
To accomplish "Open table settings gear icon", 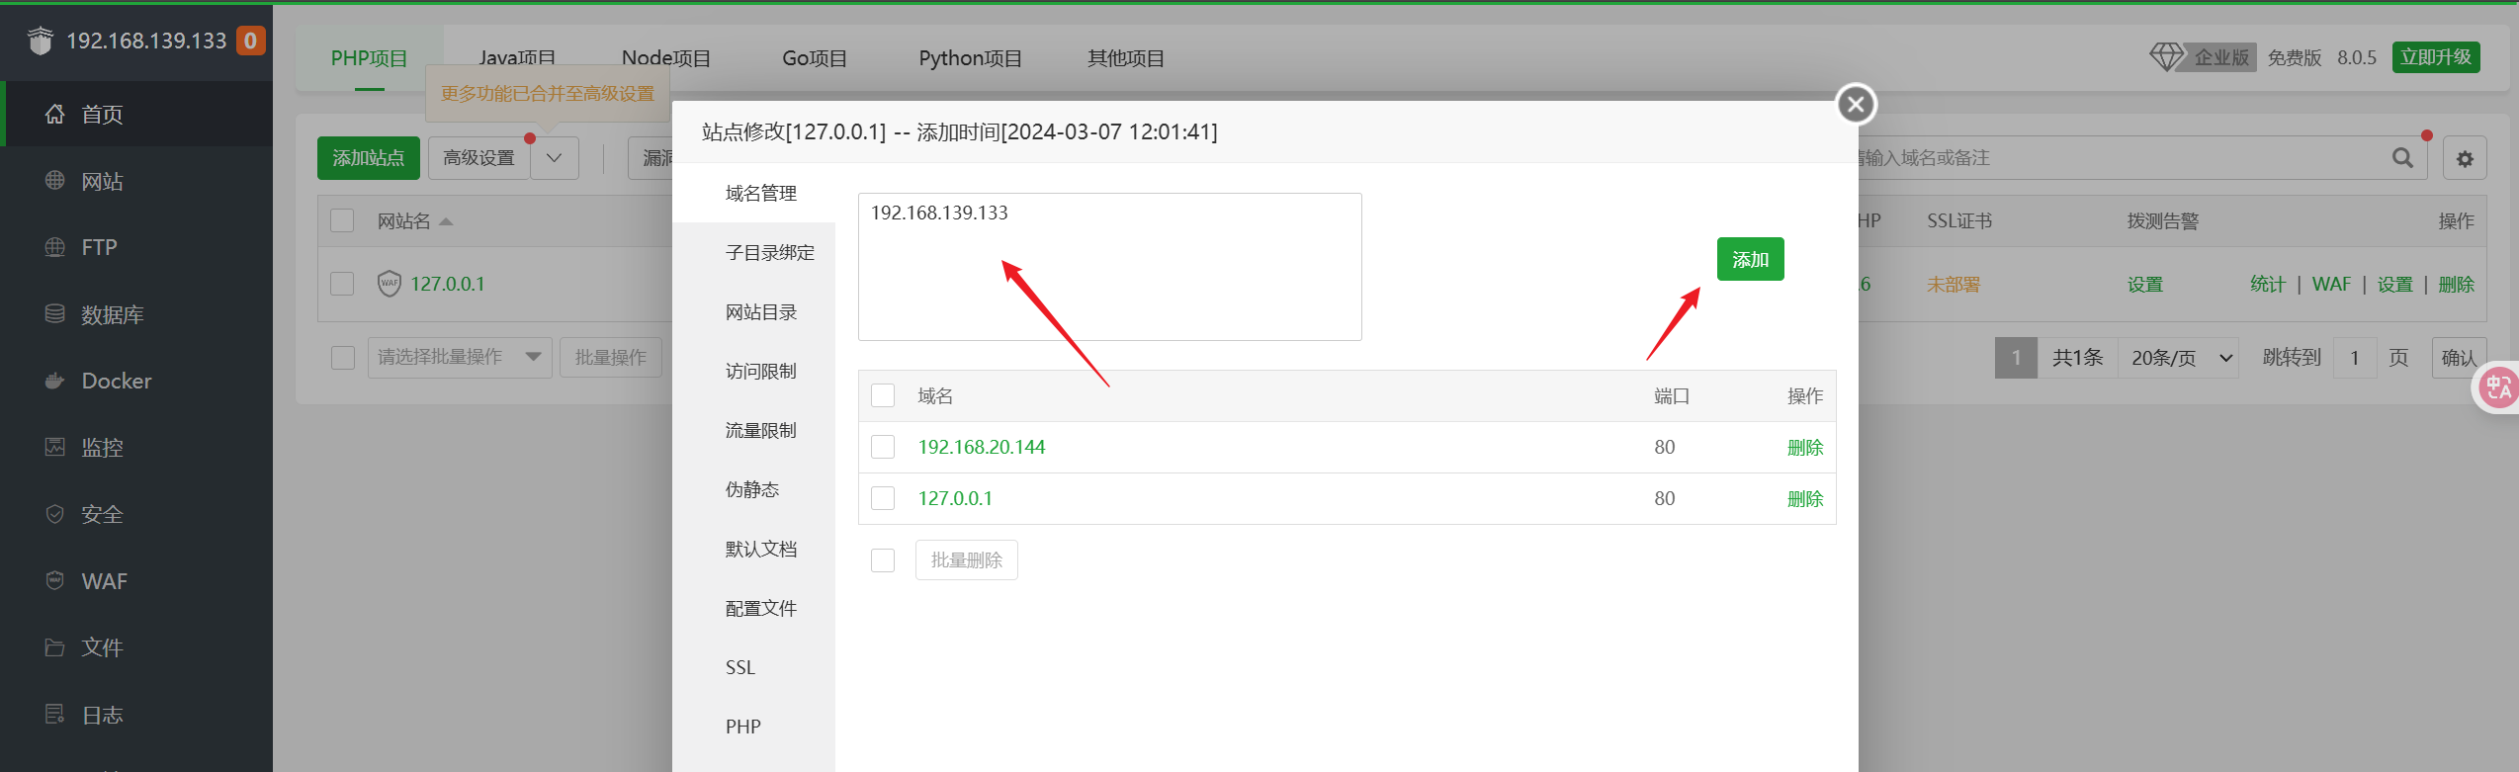I will coord(2465,159).
